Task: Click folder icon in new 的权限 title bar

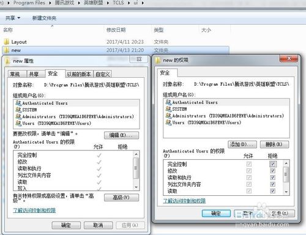Action: point(158,61)
